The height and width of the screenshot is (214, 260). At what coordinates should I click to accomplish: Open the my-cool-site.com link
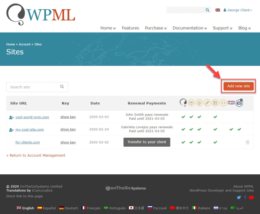click(29, 130)
